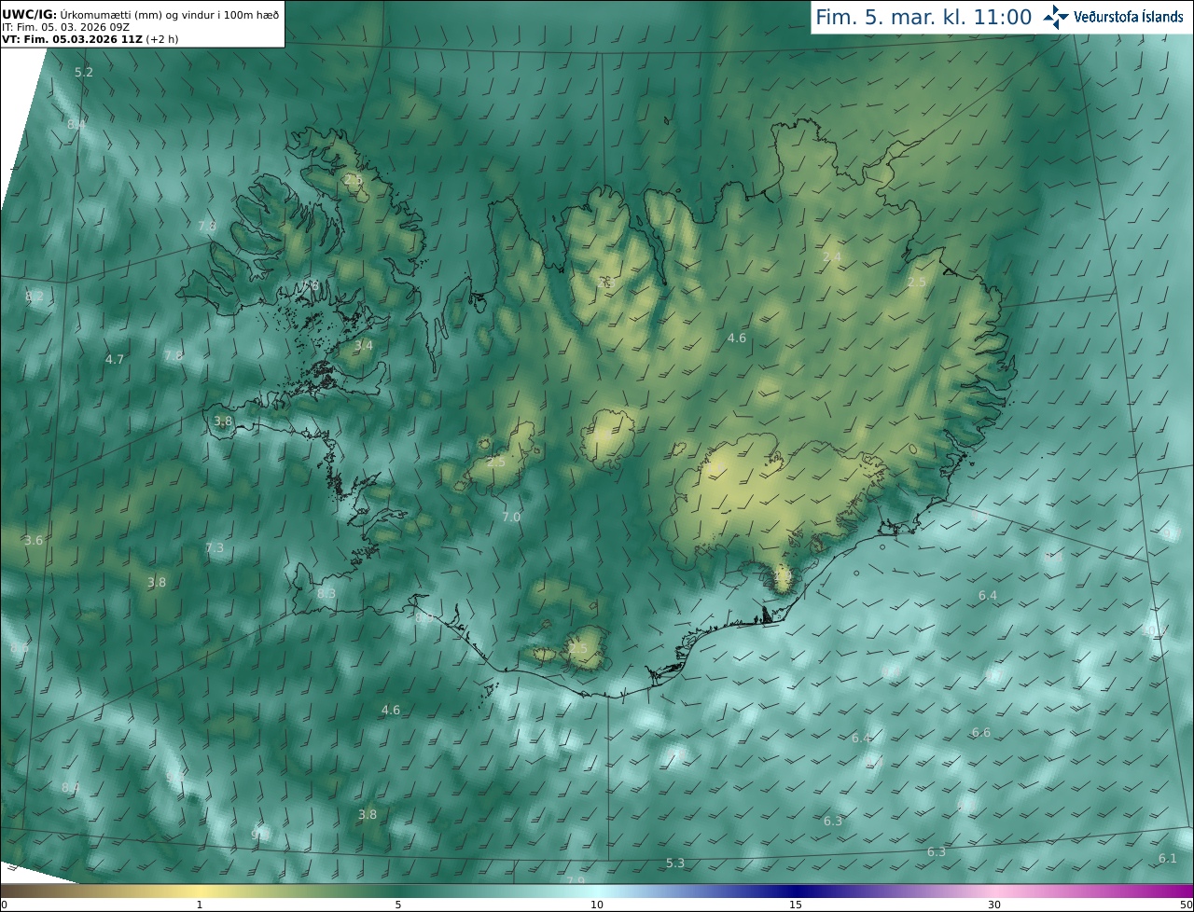1194x912 pixels.
Task: Click the '5' tick on the colour scale
Action: pyautogui.click(x=398, y=905)
